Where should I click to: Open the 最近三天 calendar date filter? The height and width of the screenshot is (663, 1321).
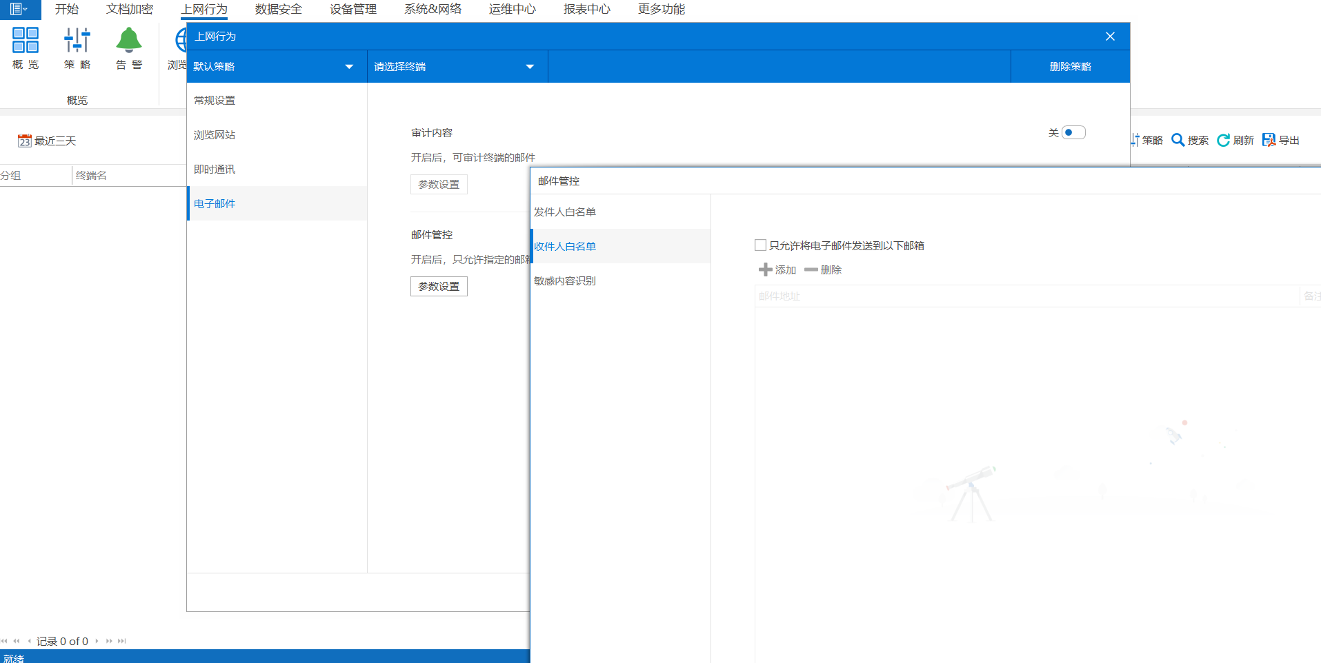(25, 141)
